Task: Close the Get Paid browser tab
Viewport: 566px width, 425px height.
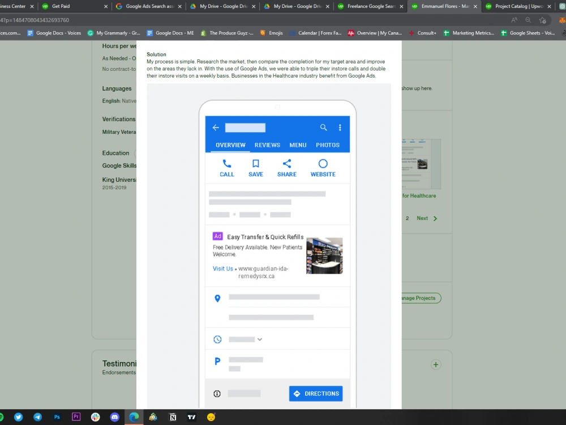Action: click(x=106, y=6)
